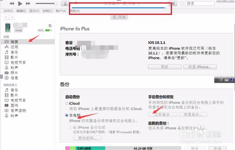Click the 更改密码... button
Image resolution: width=235 pixels, height=150 pixels.
[x=87, y=138]
